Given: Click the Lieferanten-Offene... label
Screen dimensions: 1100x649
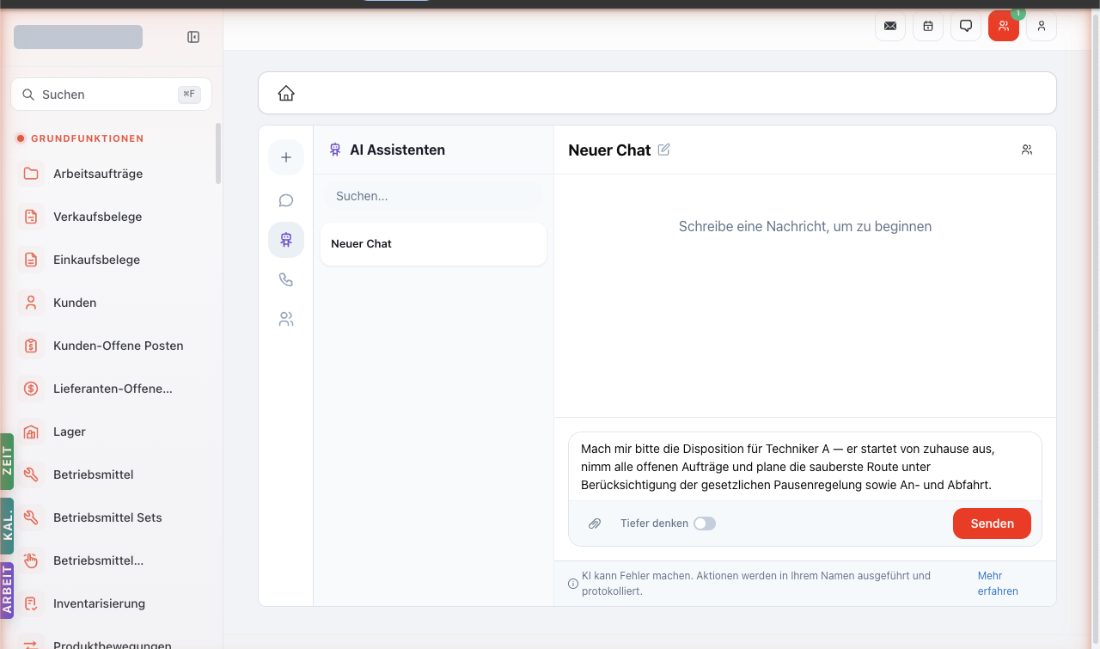Looking at the screenshot, I should point(113,389).
